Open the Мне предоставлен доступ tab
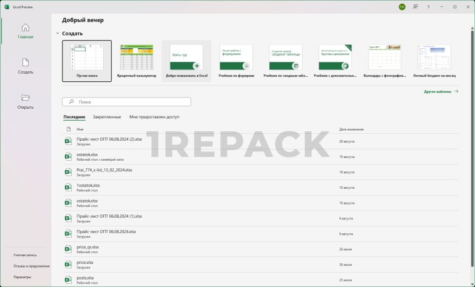 click(154, 117)
